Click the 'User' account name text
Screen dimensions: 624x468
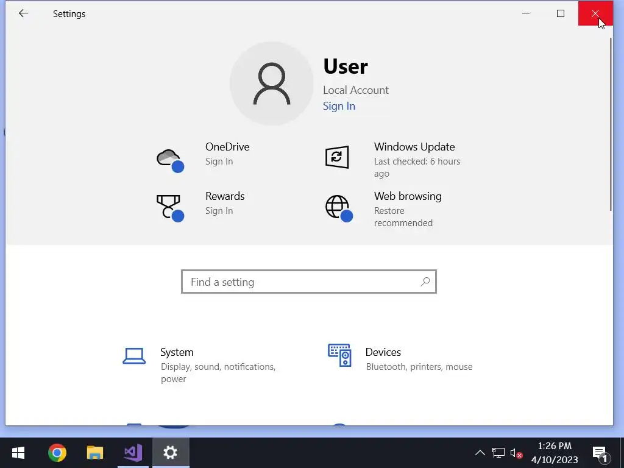[346, 66]
